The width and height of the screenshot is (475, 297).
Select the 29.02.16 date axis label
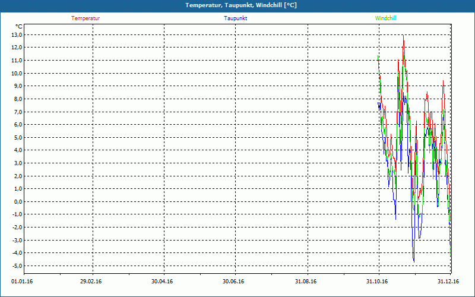91,282
